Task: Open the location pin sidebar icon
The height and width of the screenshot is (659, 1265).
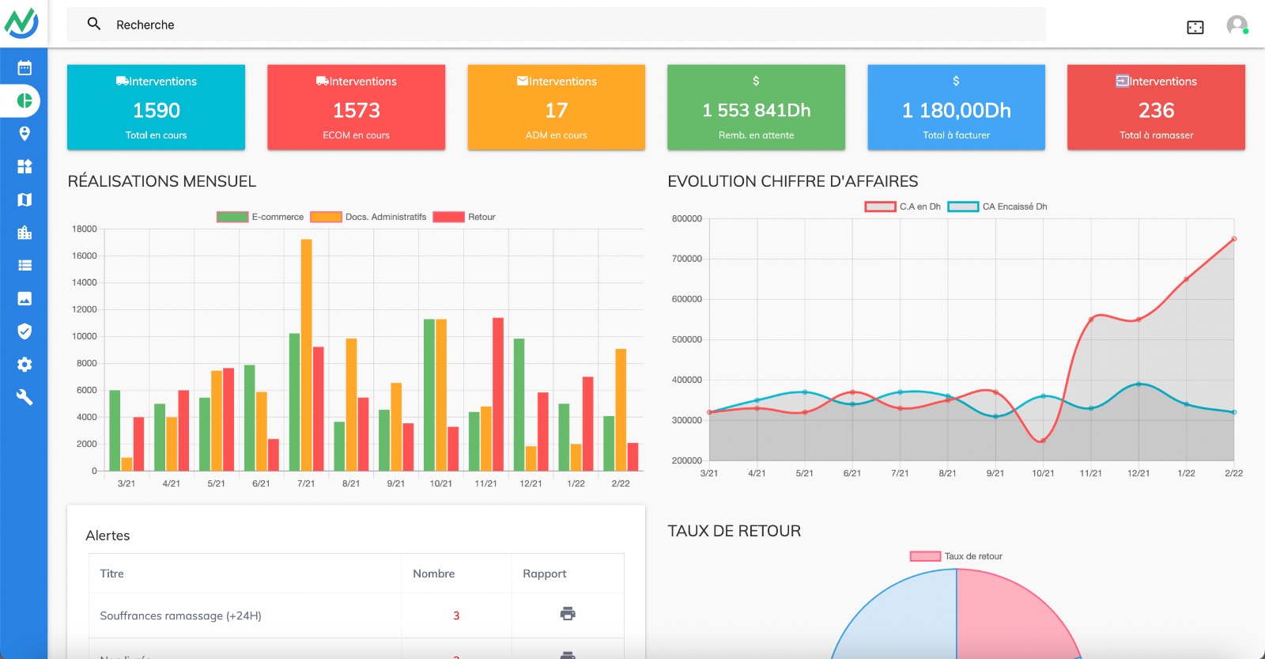Action: (x=25, y=134)
